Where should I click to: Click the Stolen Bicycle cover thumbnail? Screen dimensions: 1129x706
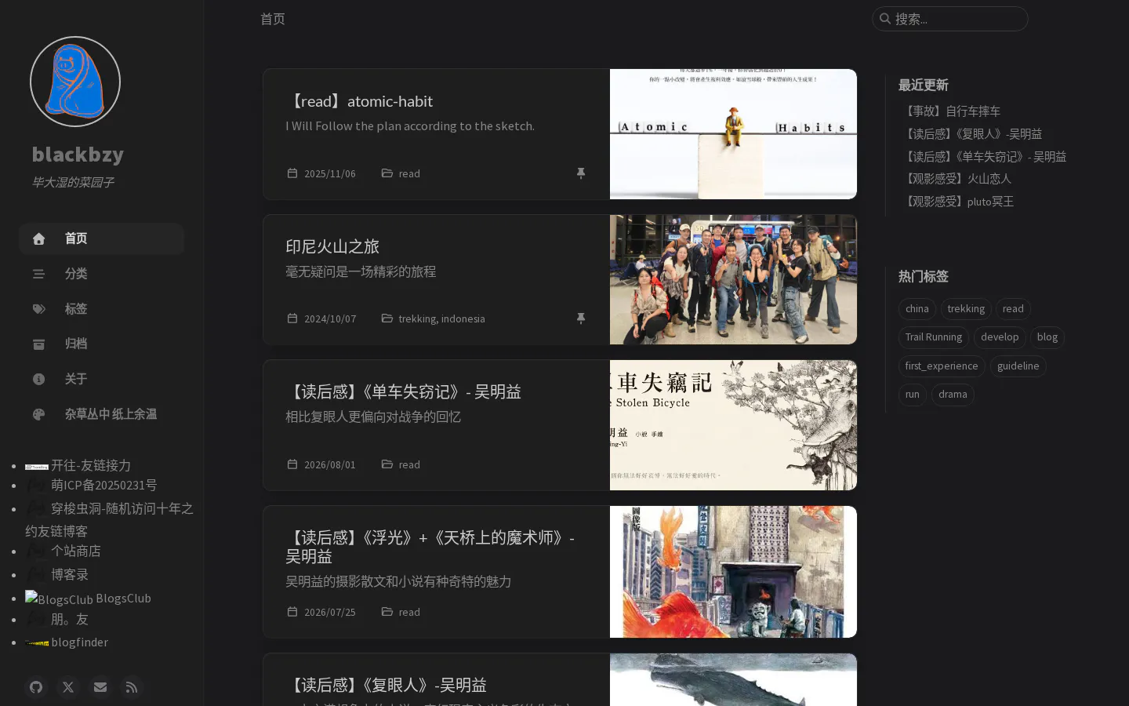733,425
